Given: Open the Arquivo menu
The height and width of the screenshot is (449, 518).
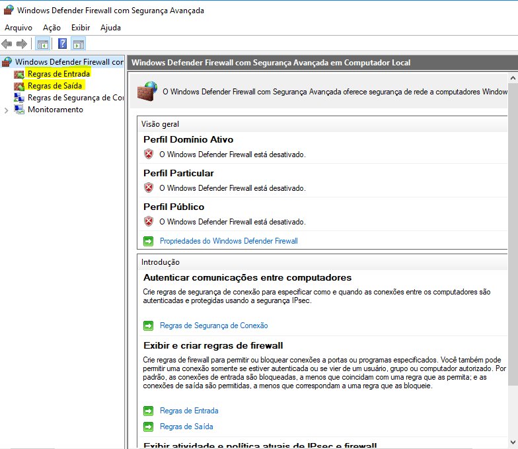Looking at the screenshot, I should pos(18,28).
